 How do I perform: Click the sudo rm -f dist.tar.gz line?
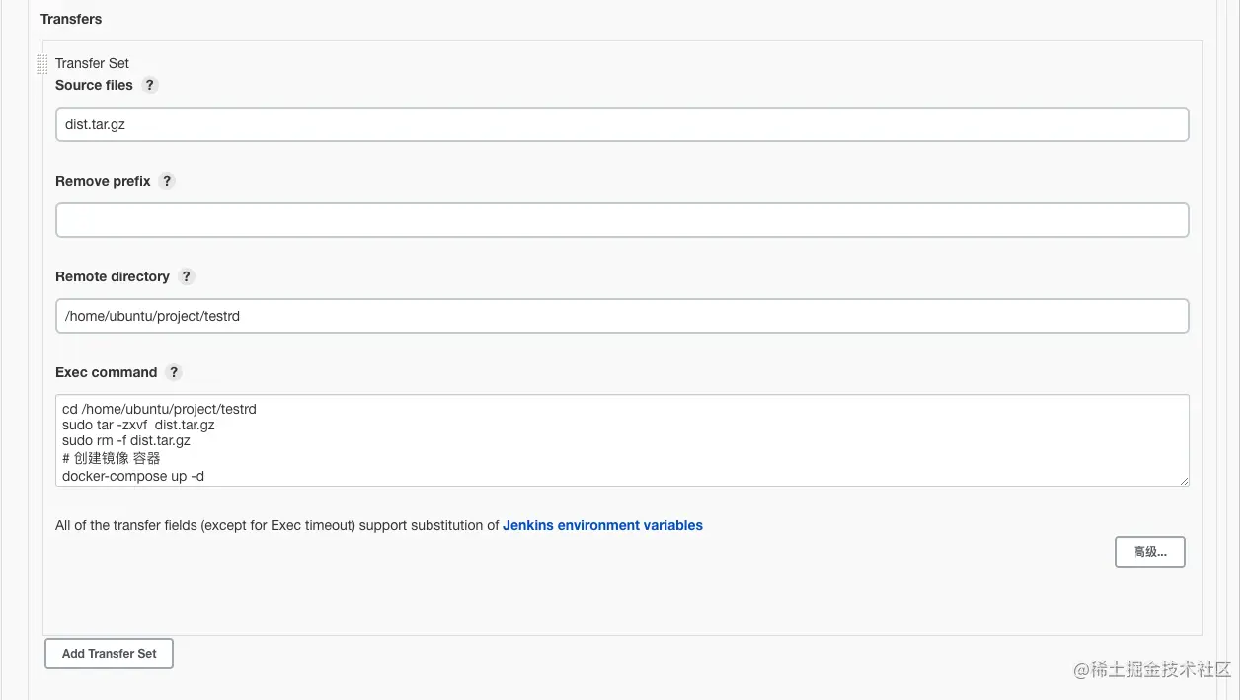coord(125,441)
